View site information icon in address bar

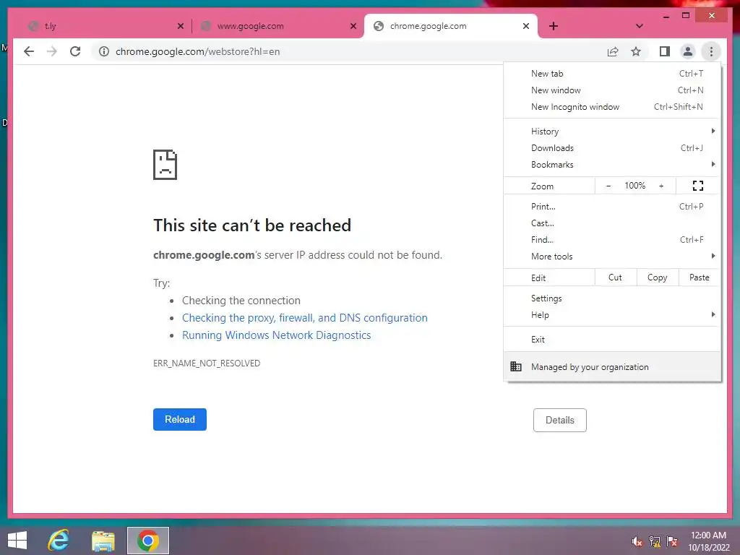(104, 51)
